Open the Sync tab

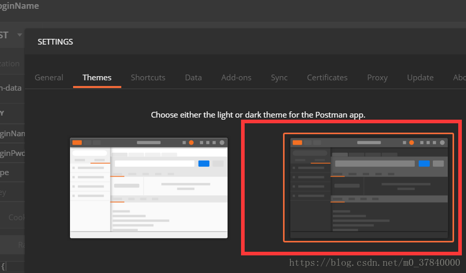coord(279,78)
